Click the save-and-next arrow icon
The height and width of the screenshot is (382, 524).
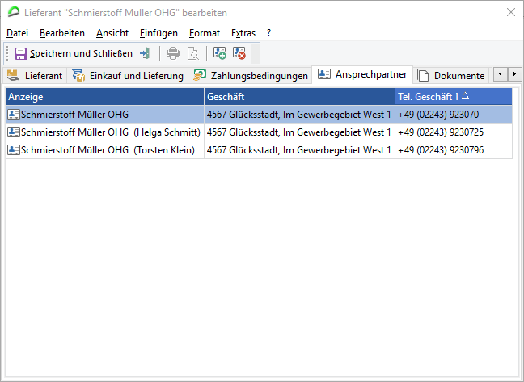[x=145, y=53]
